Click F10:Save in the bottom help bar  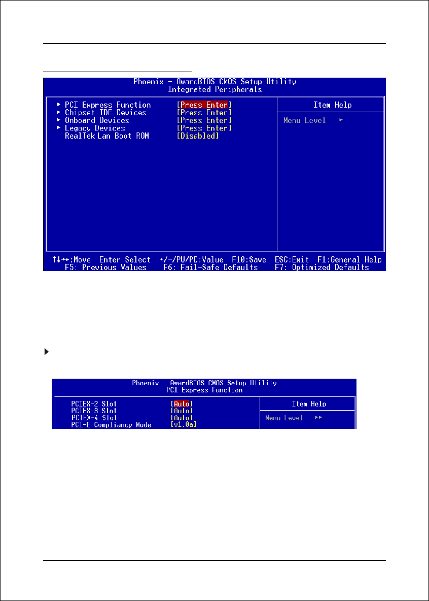248,259
